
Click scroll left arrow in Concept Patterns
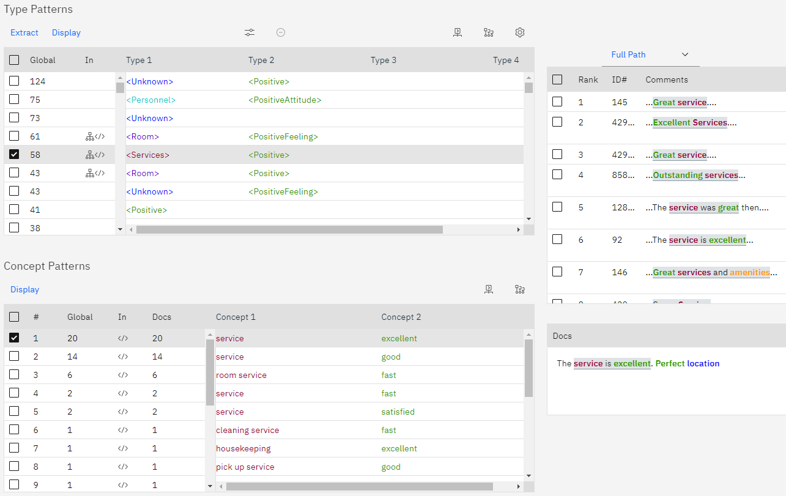pyautogui.click(x=220, y=486)
